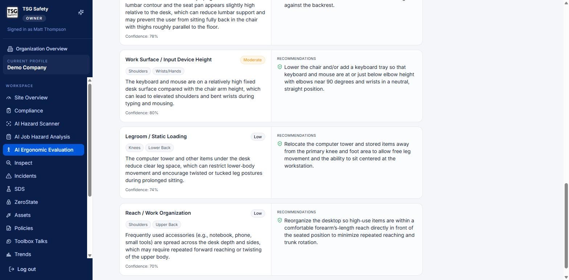Click the Wrists/Hands body part tag
This screenshot has height=280, width=569.
point(168,71)
